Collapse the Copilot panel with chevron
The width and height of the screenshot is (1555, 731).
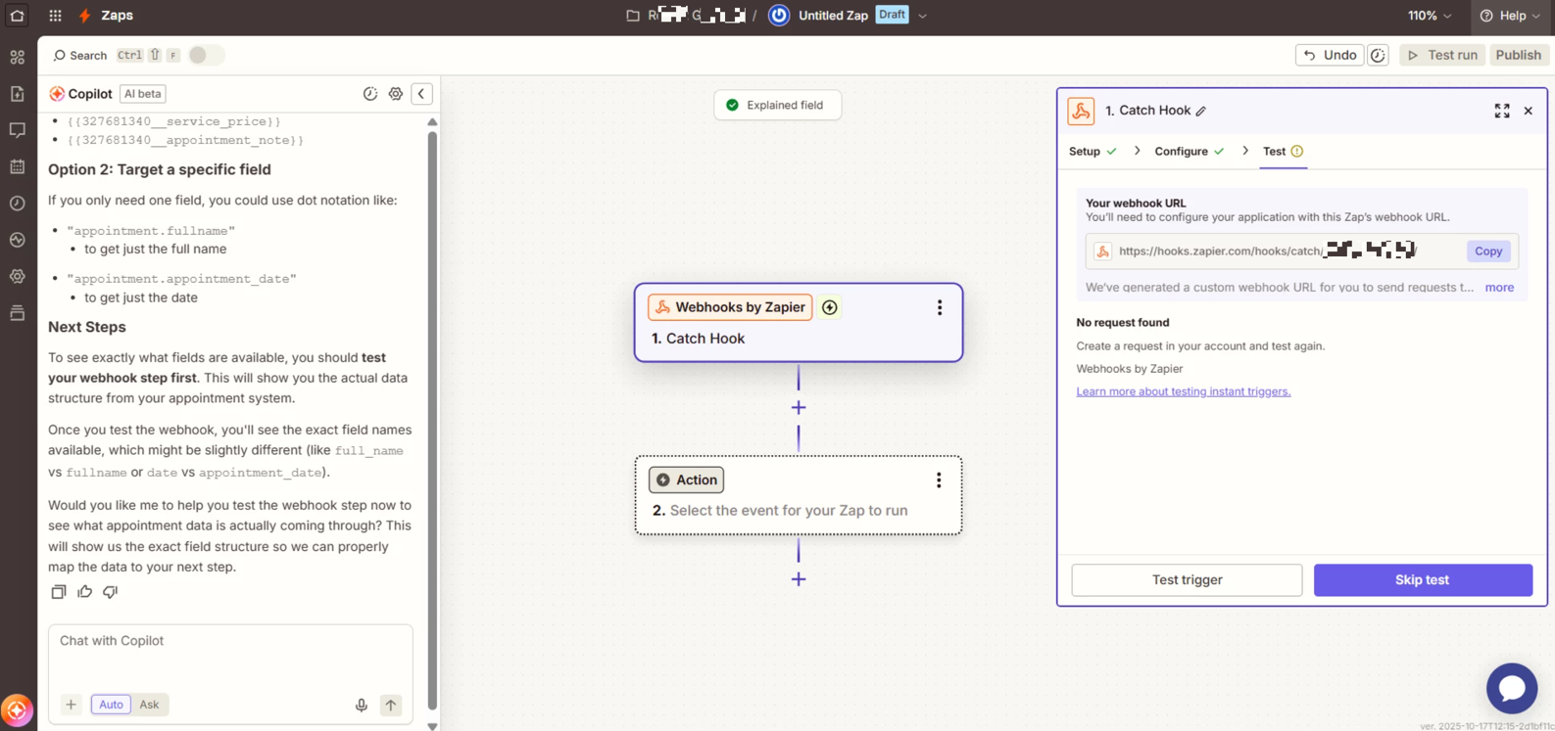pyautogui.click(x=421, y=94)
